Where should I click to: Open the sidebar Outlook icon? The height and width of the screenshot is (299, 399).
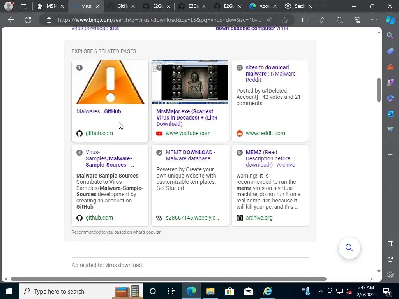(390, 114)
